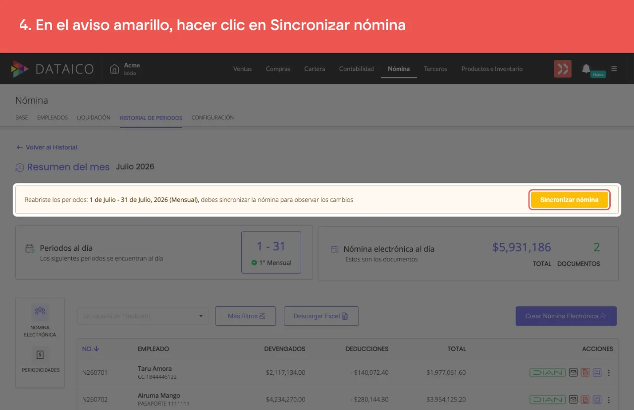Click the Más filtros button

tap(246, 316)
